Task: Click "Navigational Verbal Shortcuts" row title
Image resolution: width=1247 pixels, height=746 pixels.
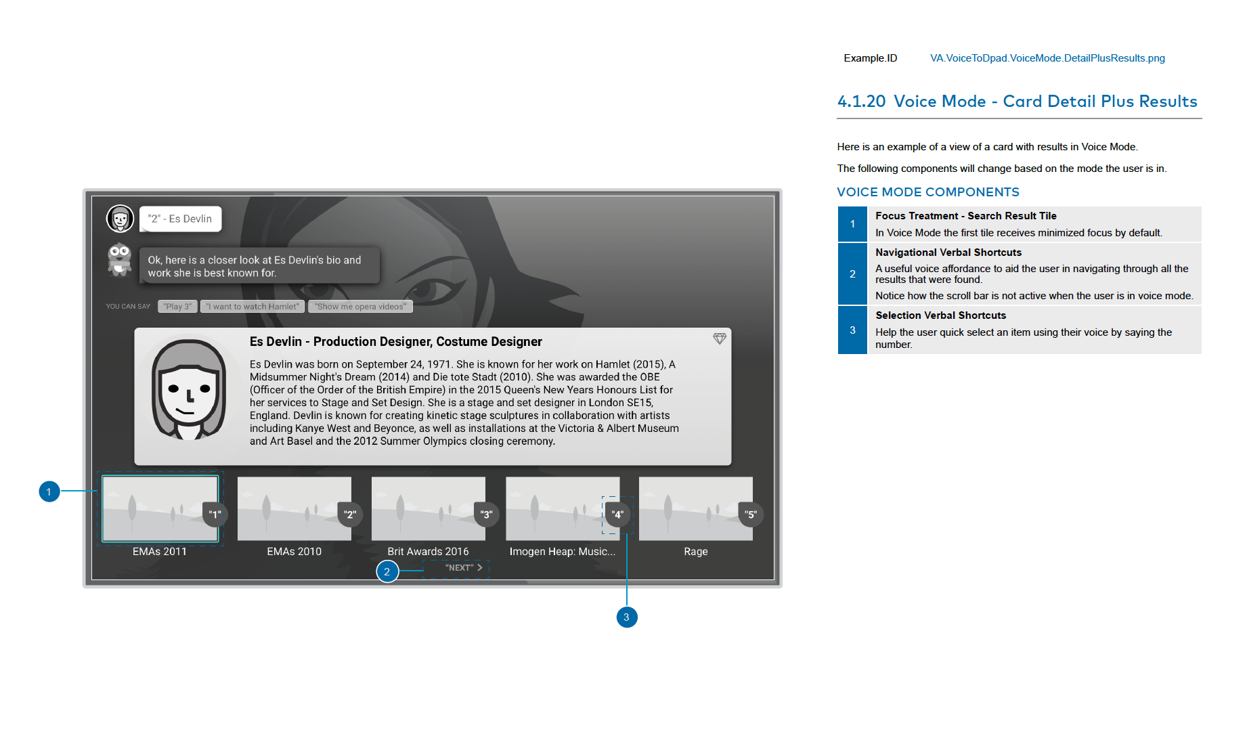Action: (948, 253)
